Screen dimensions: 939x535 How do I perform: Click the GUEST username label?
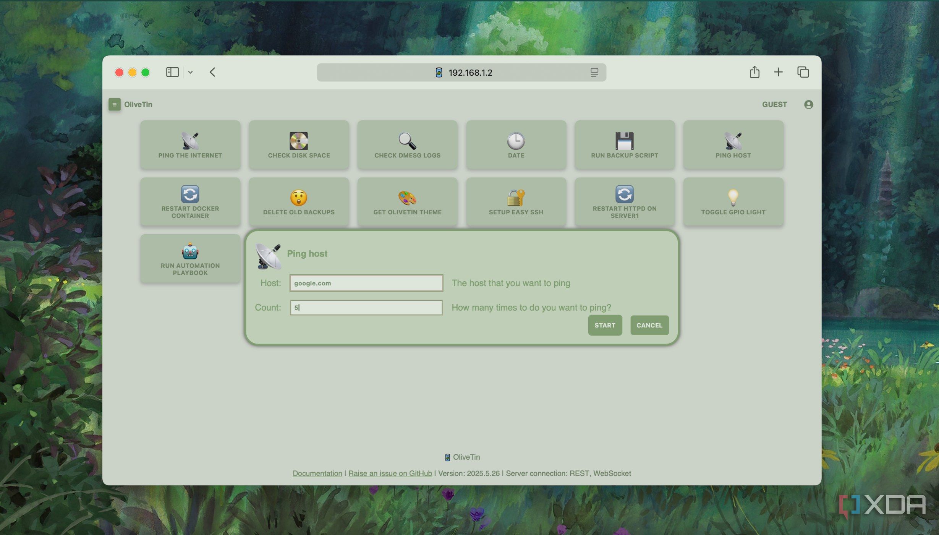[774, 104]
